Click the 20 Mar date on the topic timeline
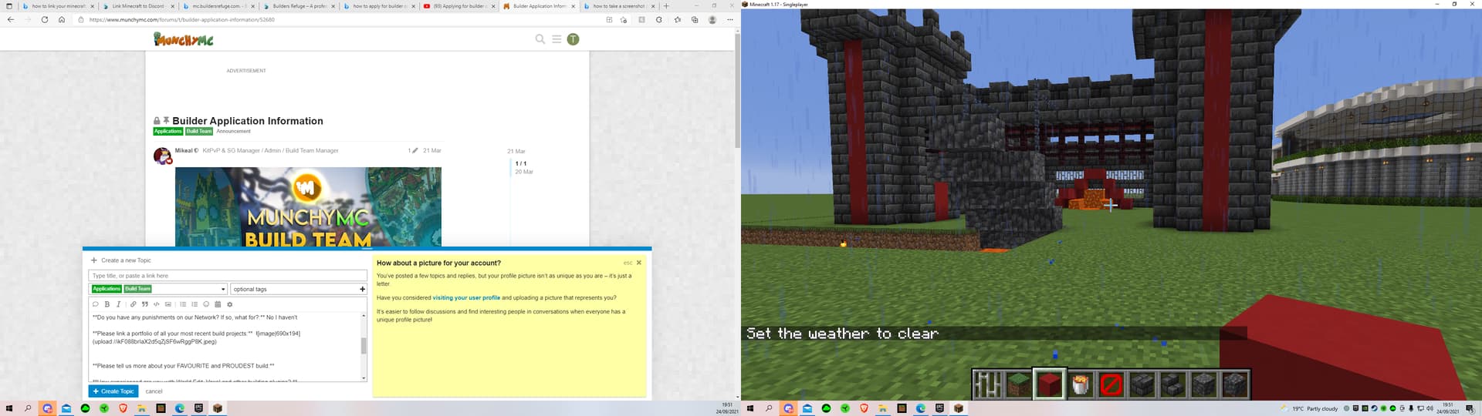 tap(524, 172)
